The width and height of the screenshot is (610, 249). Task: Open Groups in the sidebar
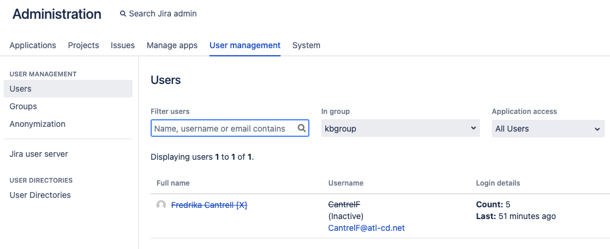coord(24,106)
